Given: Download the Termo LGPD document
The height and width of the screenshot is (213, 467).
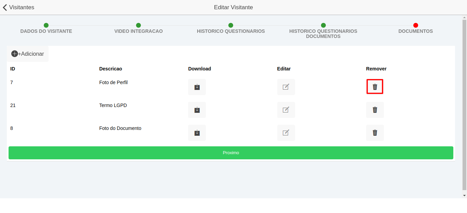Looking at the screenshot, I should tap(197, 110).
